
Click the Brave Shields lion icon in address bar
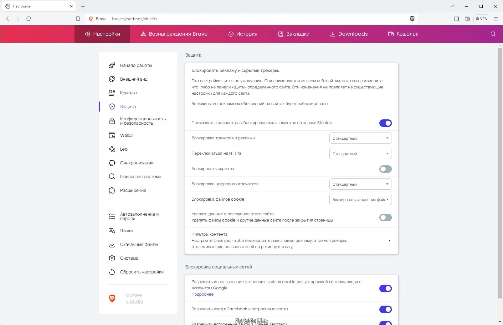[x=412, y=19]
